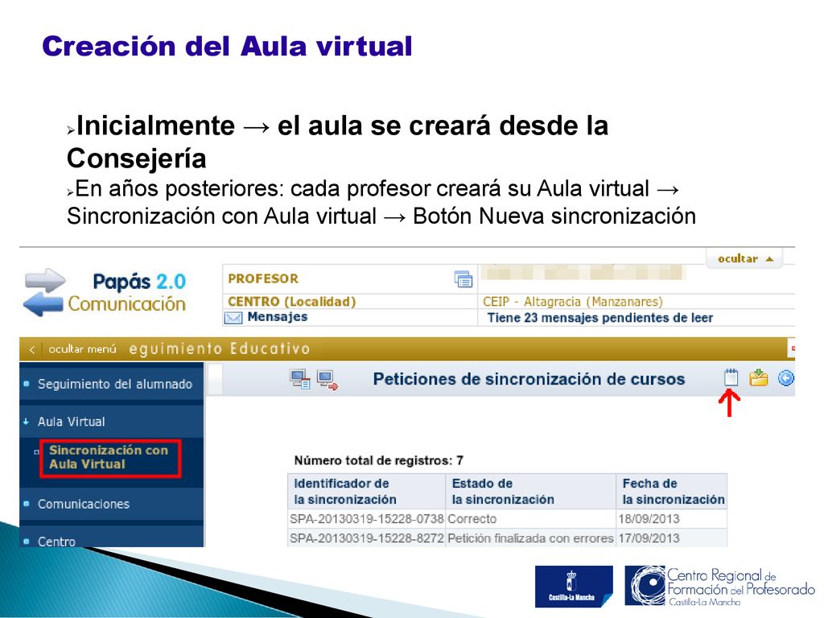The width and height of the screenshot is (824, 618).
Task: Click the two-monitors sync icon
Action: 300,380
